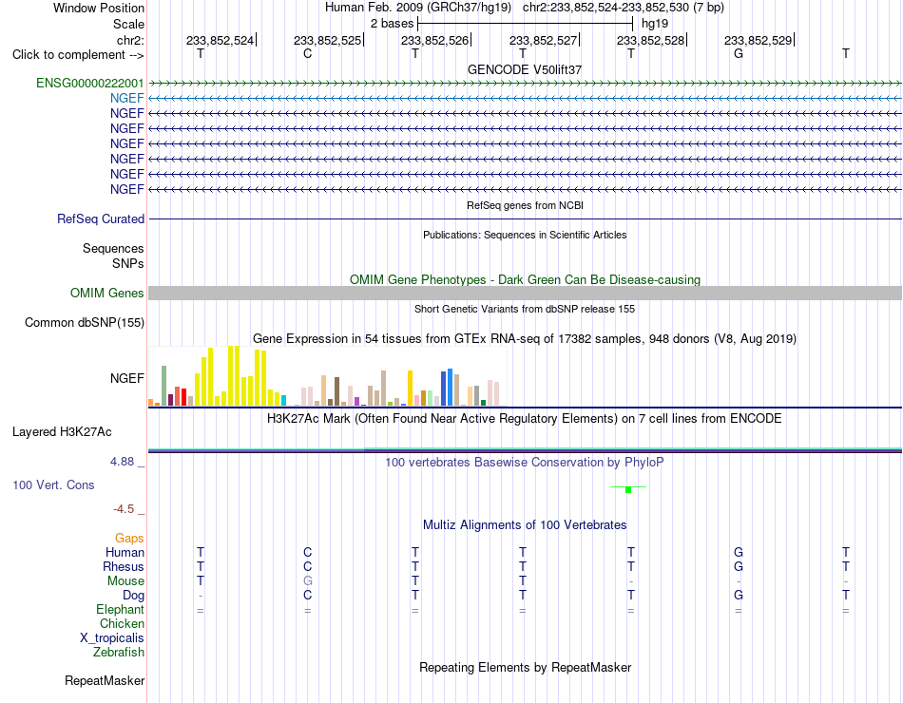
Task: Open '100 vertebrates Basewise Conservation by PhyloP' title
Action: [x=525, y=463]
